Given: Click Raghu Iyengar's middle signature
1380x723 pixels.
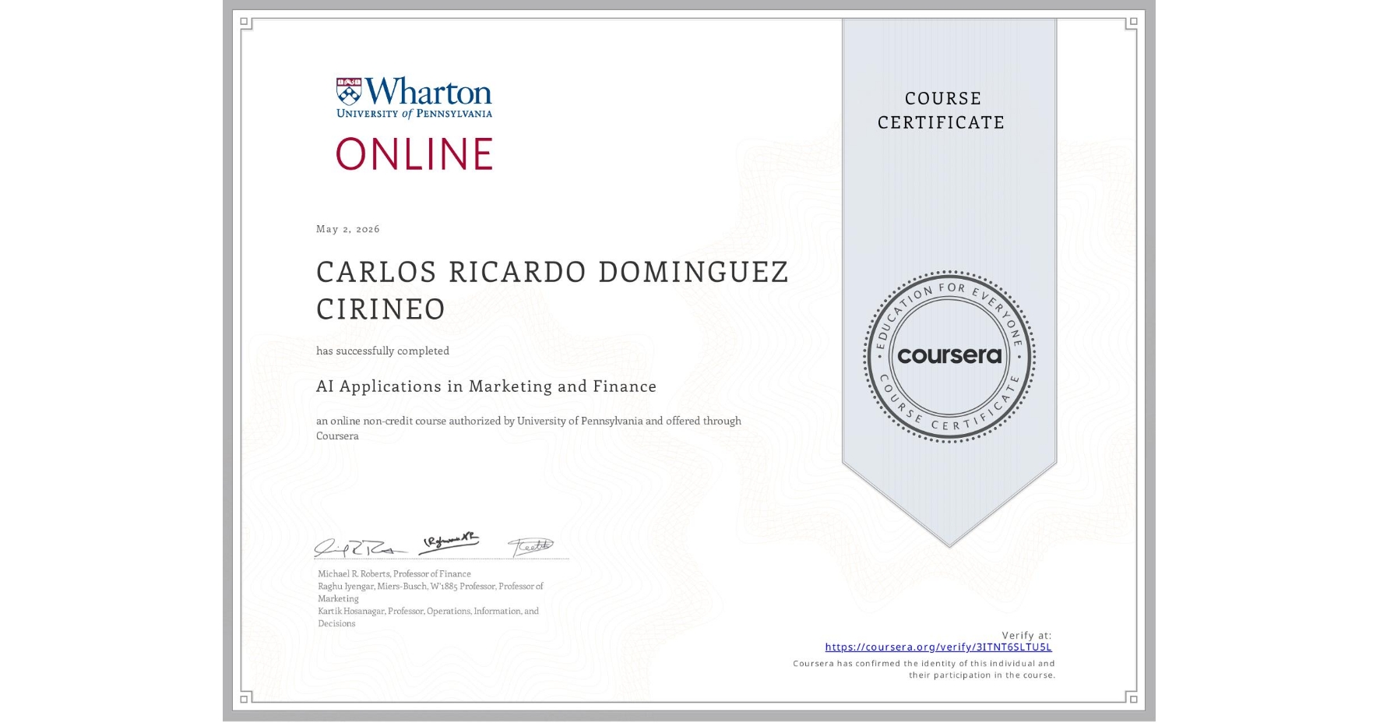Looking at the screenshot, I should (449, 542).
